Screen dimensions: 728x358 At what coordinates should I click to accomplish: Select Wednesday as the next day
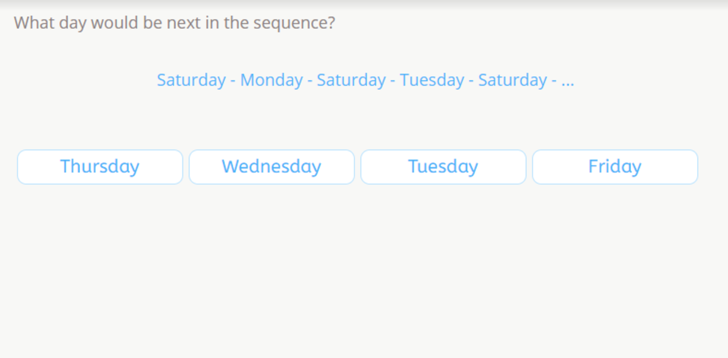coord(271,167)
